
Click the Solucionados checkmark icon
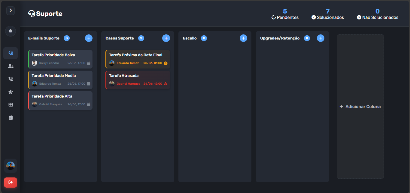(314, 17)
